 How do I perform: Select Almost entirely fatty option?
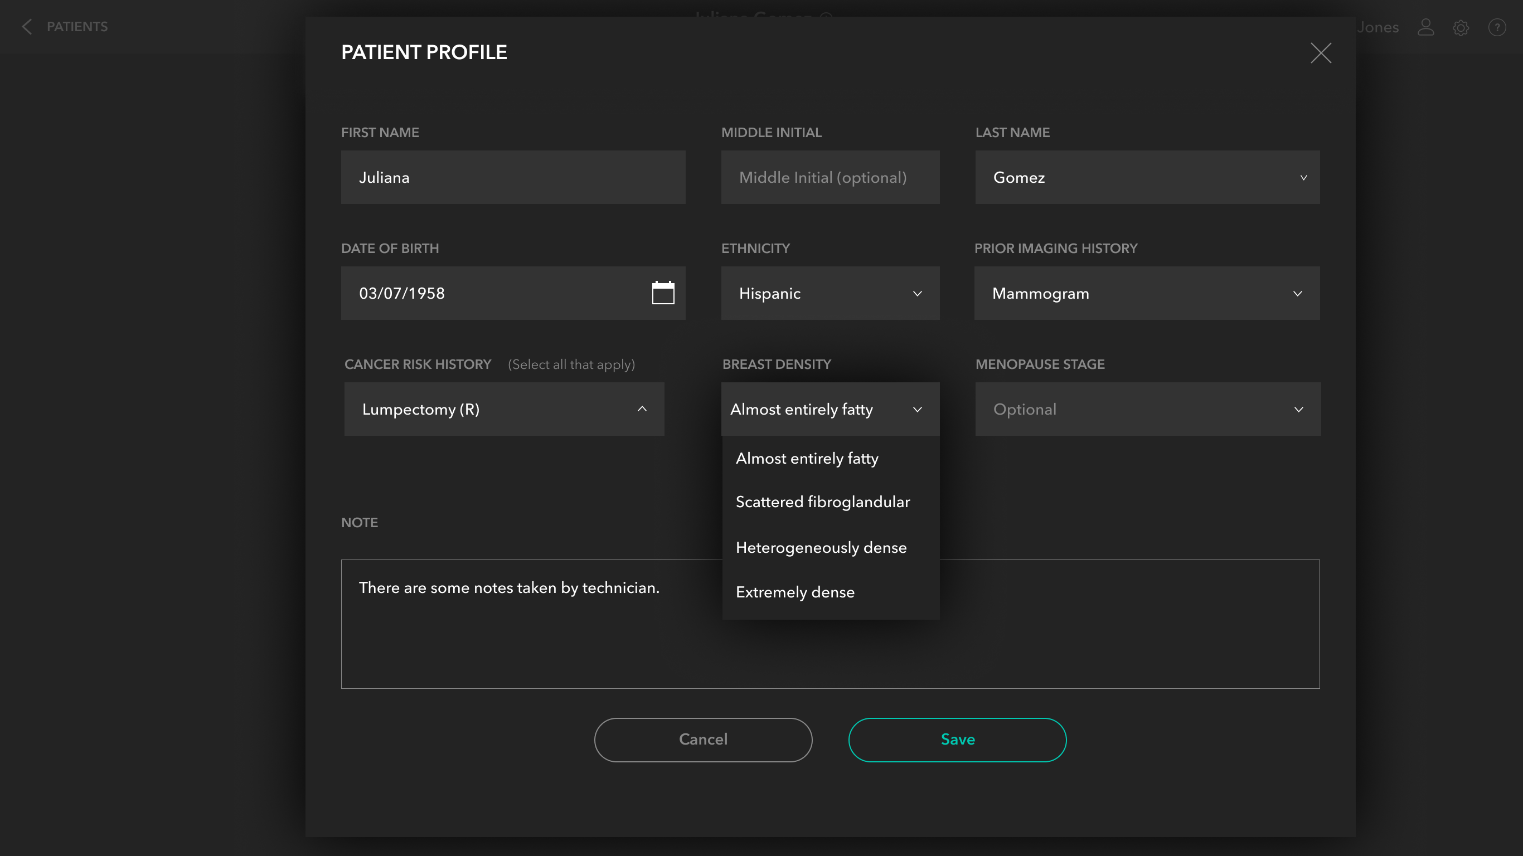click(807, 458)
